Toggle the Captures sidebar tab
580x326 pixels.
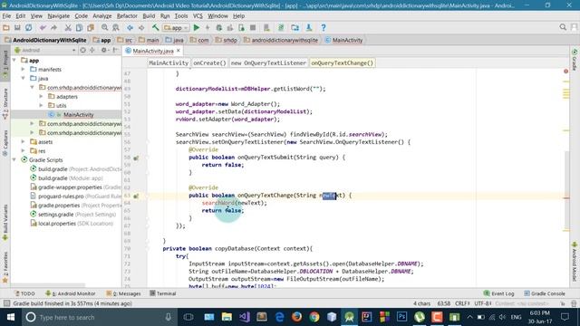[5, 143]
